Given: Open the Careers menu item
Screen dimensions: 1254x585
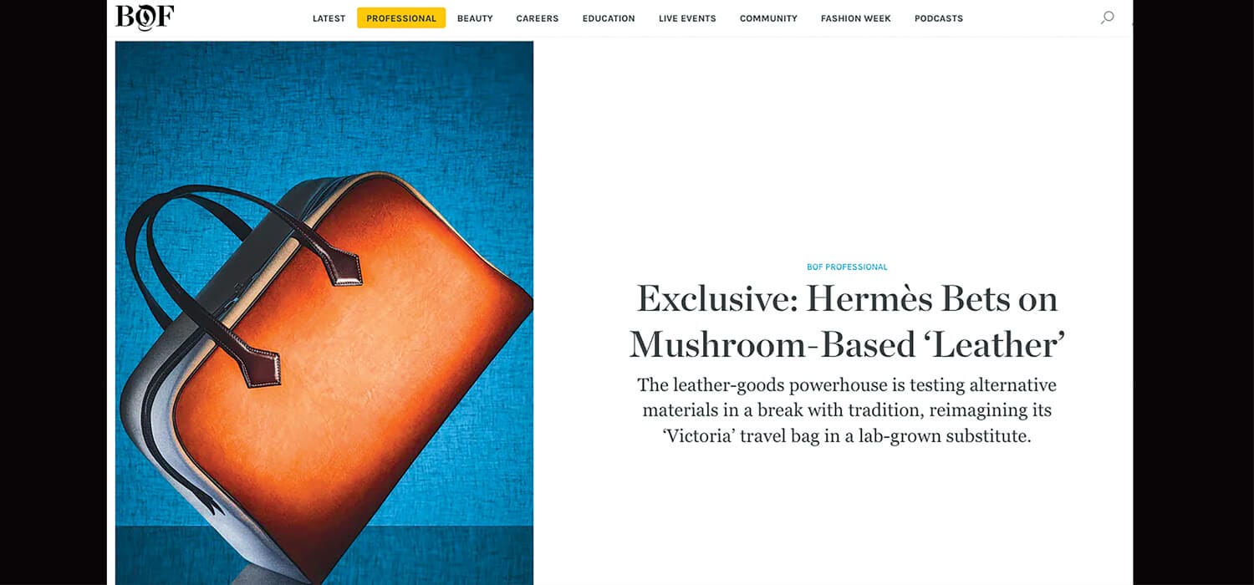Looking at the screenshot, I should (x=537, y=18).
